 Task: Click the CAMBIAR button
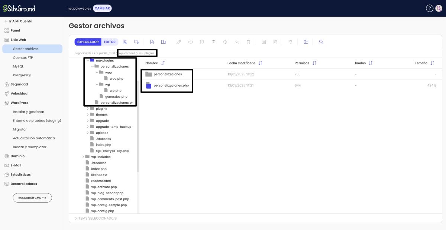click(102, 8)
